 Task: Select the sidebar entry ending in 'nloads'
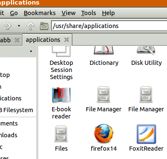click(9, 135)
